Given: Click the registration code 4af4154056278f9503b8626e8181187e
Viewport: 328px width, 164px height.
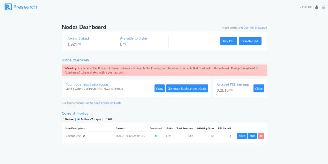Looking at the screenshot, I should pos(95,89).
